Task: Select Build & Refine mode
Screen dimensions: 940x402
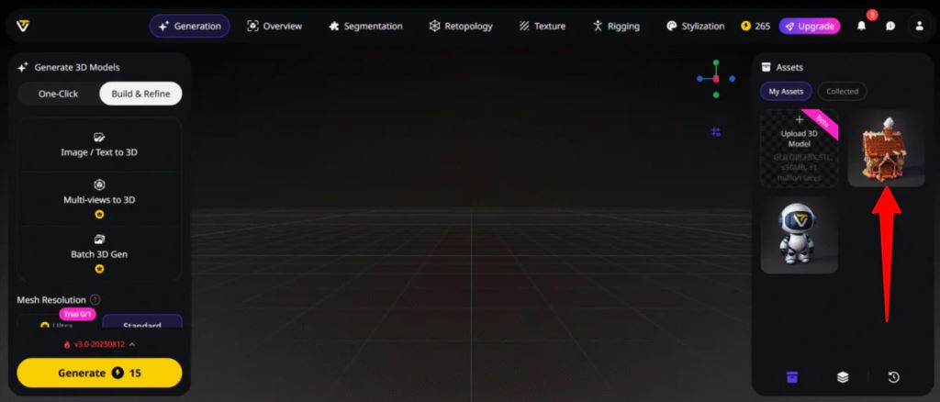Action: click(140, 94)
